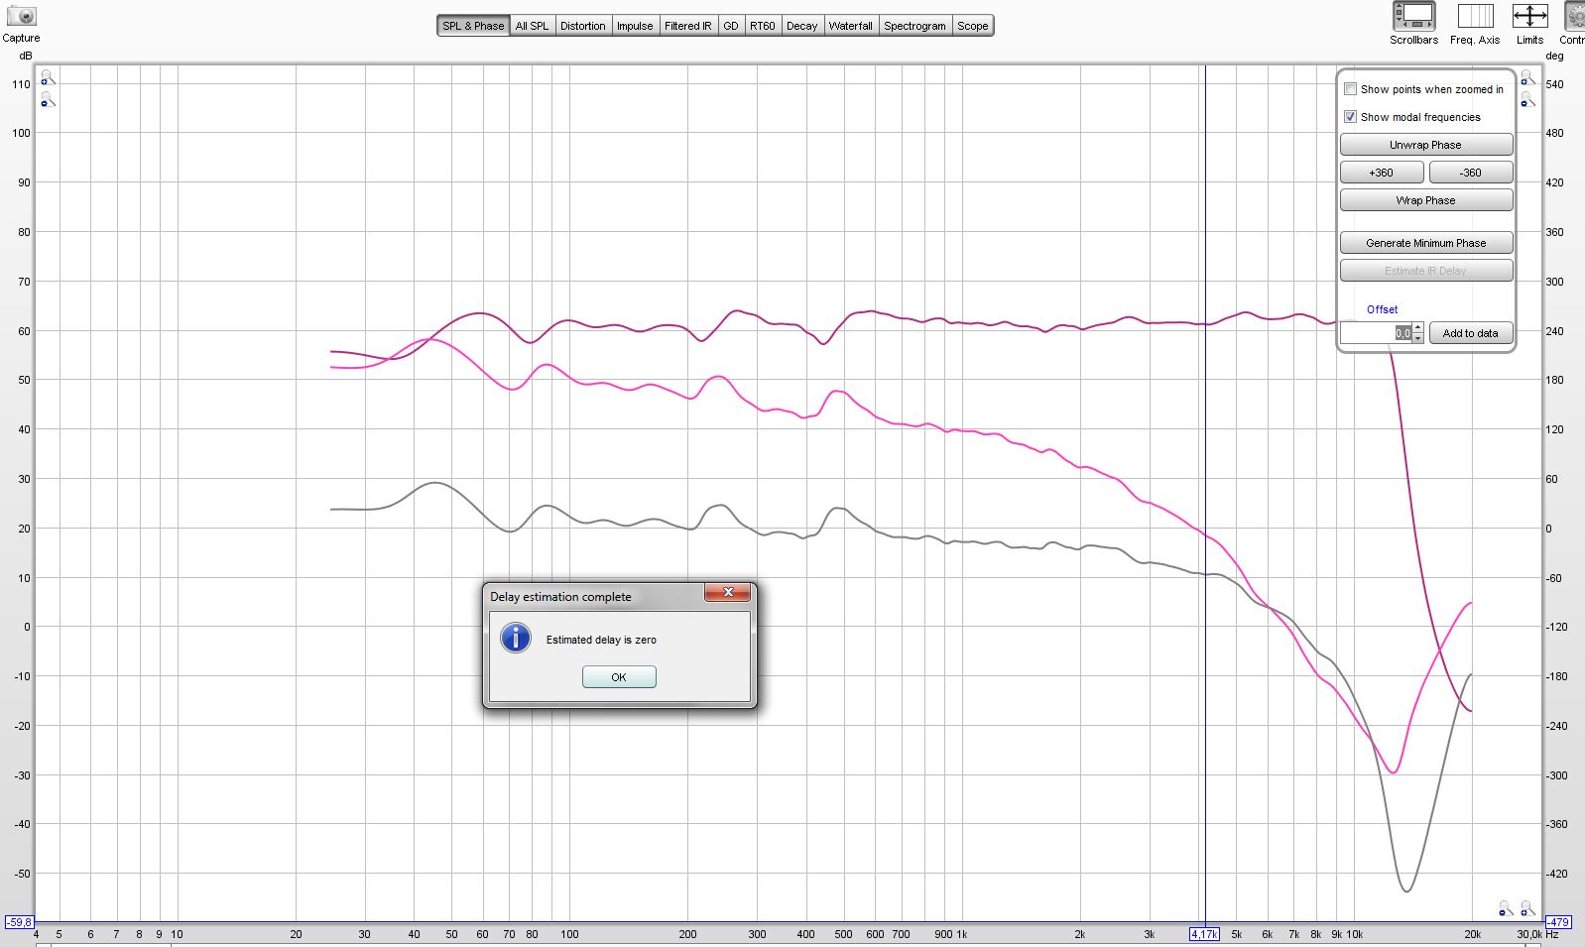Click Generate Minimum Phase button

pos(1426,243)
